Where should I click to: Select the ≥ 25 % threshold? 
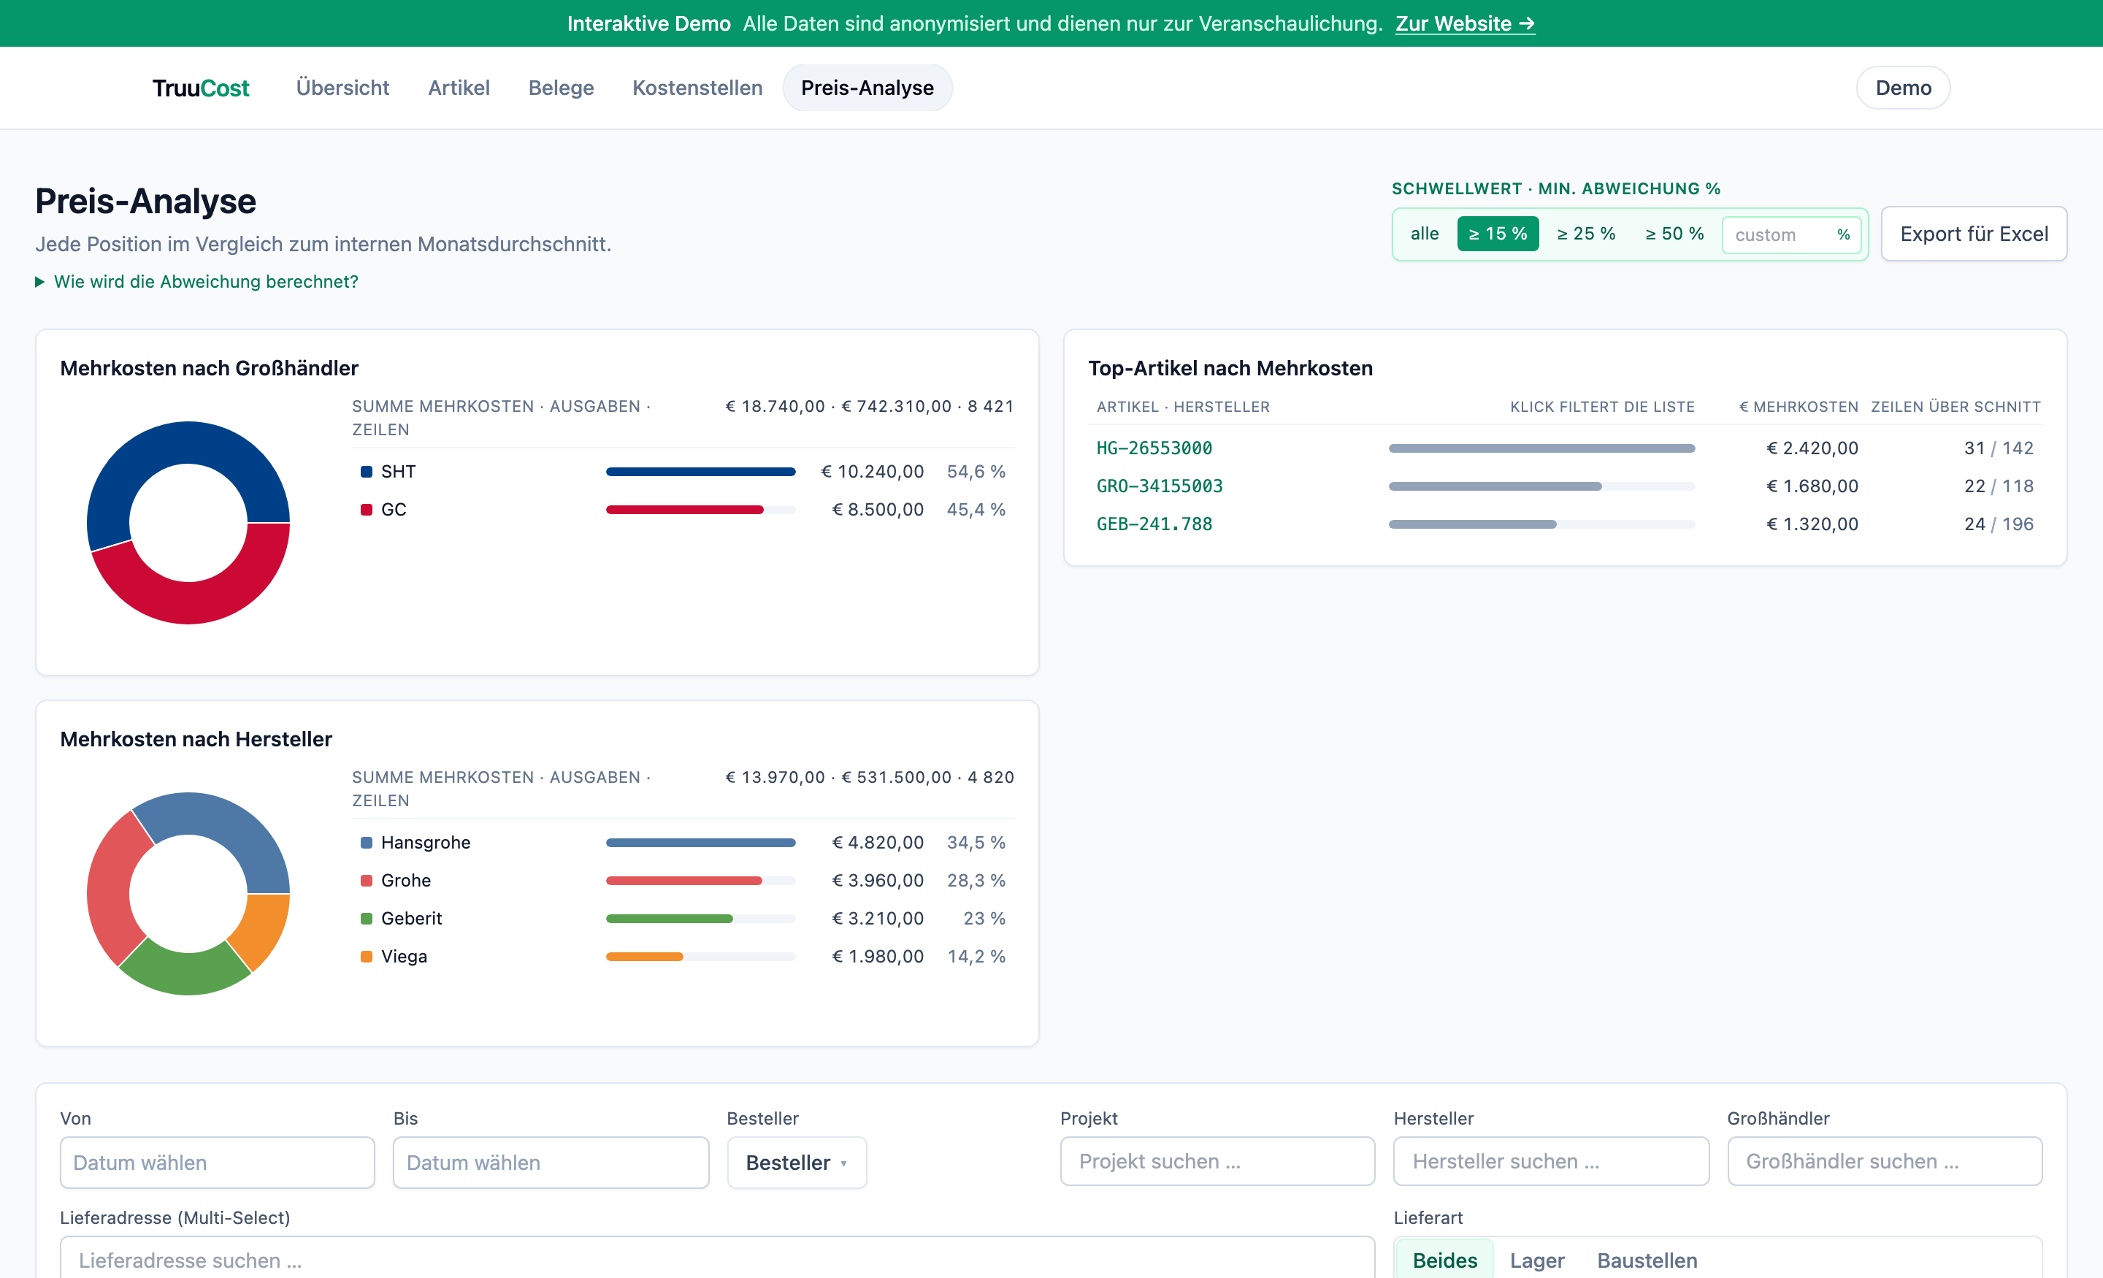[1586, 234]
